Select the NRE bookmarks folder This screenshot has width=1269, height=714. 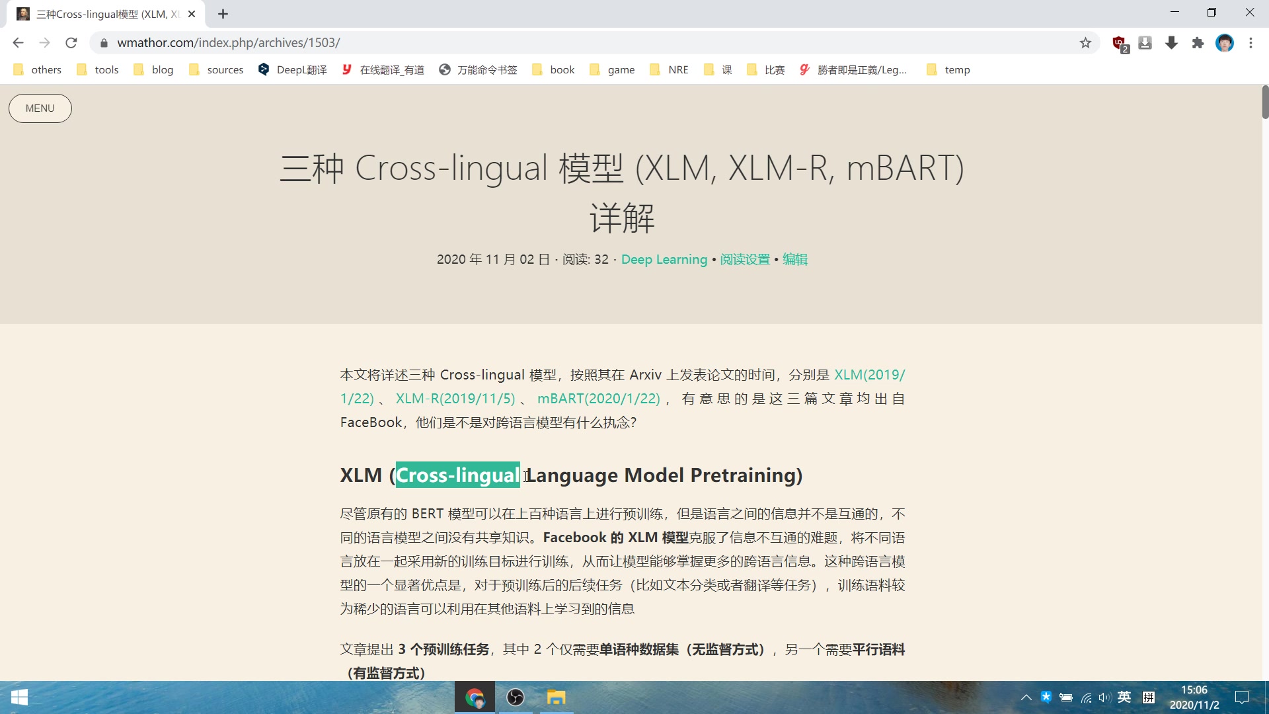click(677, 69)
